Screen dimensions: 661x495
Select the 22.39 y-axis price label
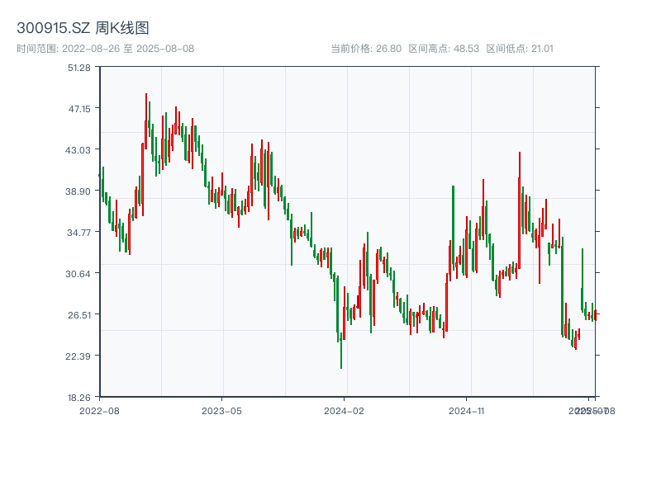[79, 356]
